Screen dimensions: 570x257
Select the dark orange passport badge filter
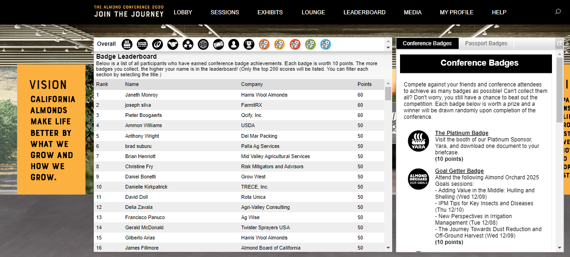click(x=264, y=44)
